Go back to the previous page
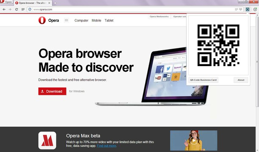259x152 pixels. point(4,9)
